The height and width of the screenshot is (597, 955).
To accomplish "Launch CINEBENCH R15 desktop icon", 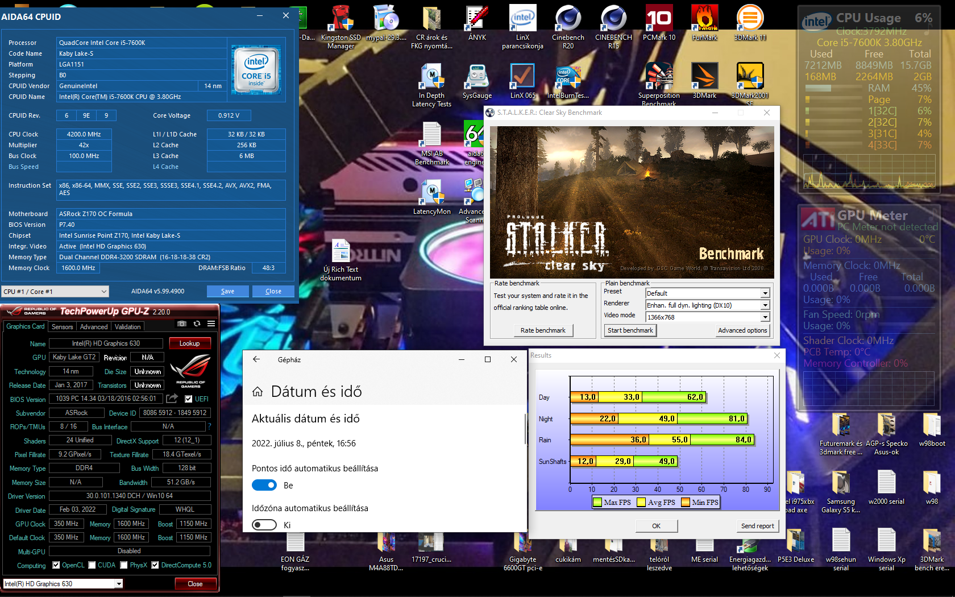I will coord(613,26).
